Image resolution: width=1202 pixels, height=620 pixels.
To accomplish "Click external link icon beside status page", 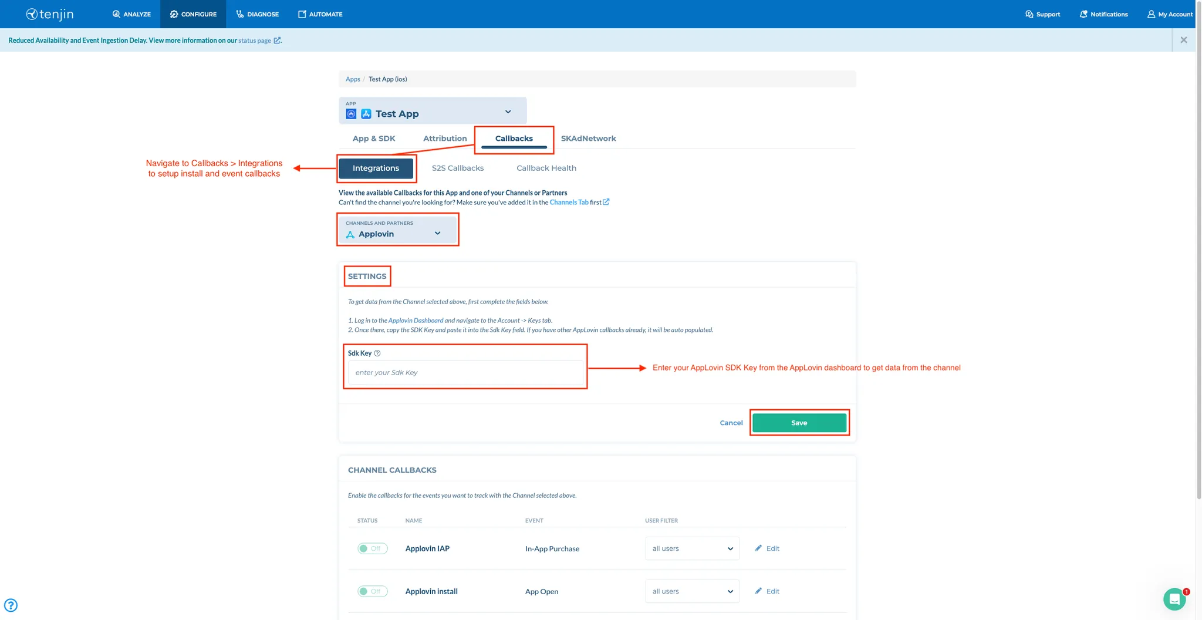I will pos(277,41).
